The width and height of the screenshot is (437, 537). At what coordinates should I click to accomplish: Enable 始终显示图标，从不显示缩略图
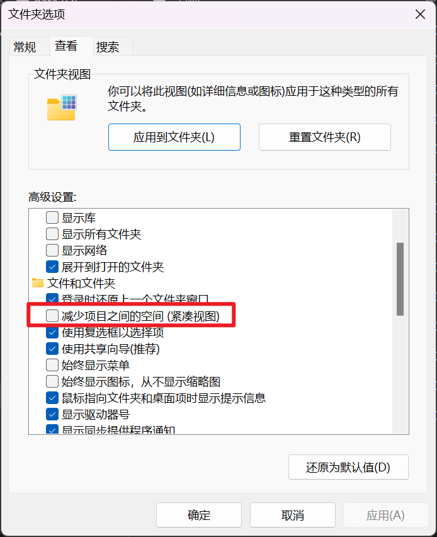tap(52, 381)
